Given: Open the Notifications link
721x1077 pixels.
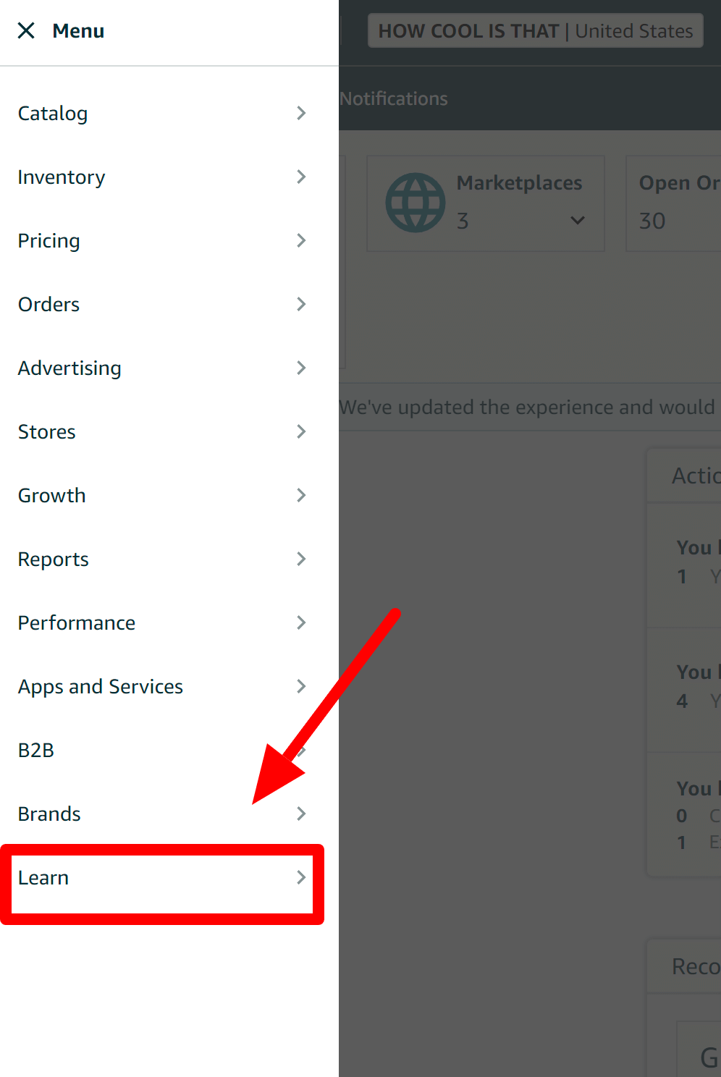Looking at the screenshot, I should pos(394,98).
